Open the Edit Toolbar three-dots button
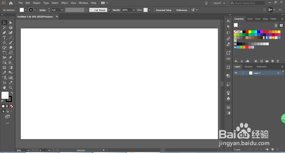This screenshot has width=285, height=153. (7, 123)
